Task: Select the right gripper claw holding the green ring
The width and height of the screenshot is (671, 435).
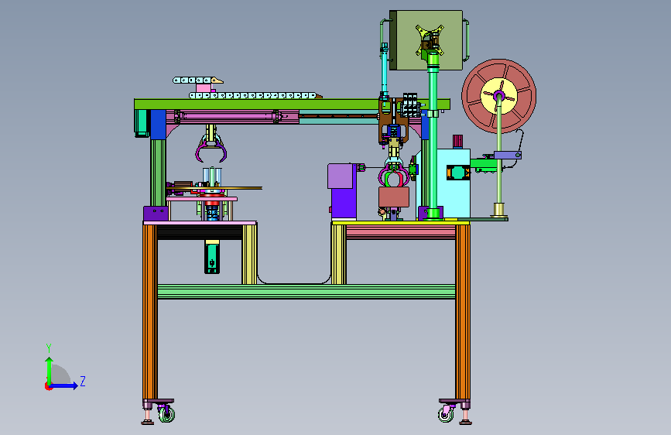Action: (x=394, y=176)
